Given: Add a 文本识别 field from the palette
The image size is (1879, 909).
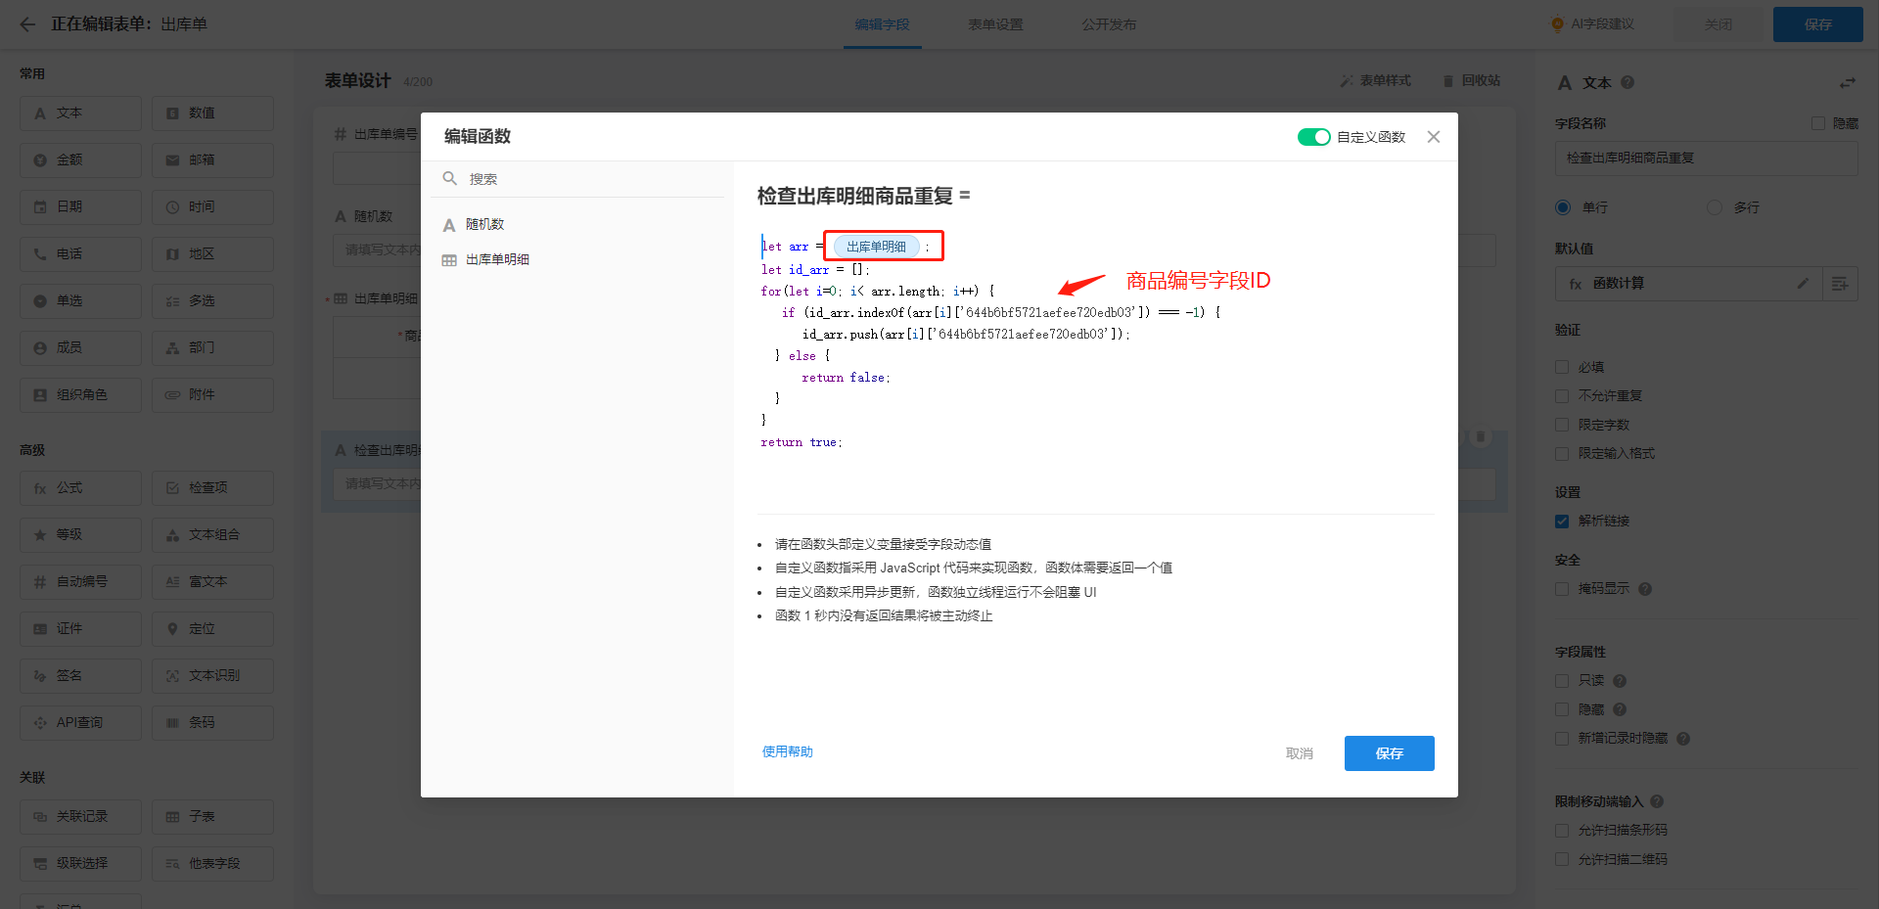Looking at the screenshot, I should (x=212, y=676).
